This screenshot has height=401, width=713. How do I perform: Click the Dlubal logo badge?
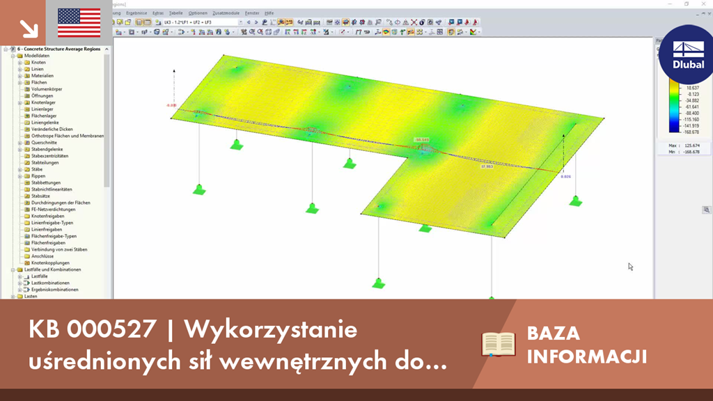click(x=687, y=54)
